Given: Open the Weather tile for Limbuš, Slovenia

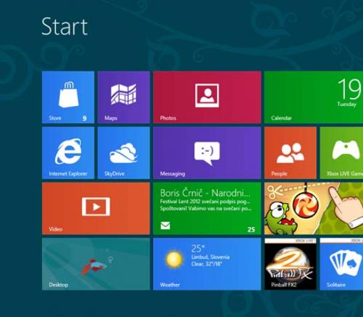Looking at the screenshot, I should coord(207,264).
